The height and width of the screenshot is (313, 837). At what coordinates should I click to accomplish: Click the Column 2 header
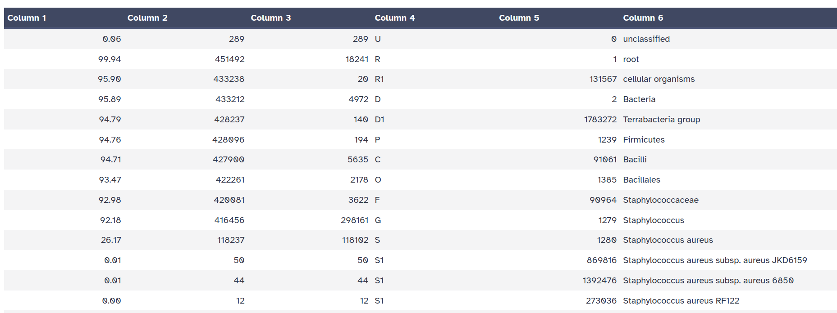click(x=147, y=18)
